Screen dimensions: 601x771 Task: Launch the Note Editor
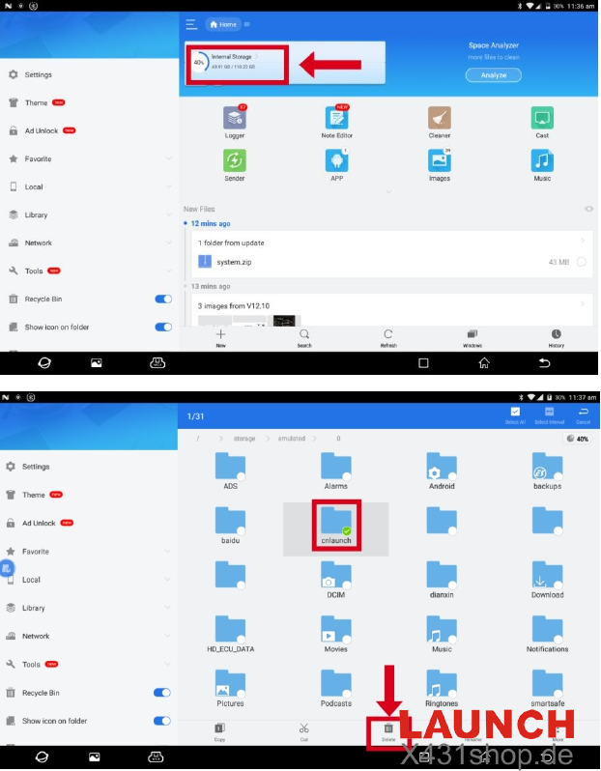tap(337, 119)
